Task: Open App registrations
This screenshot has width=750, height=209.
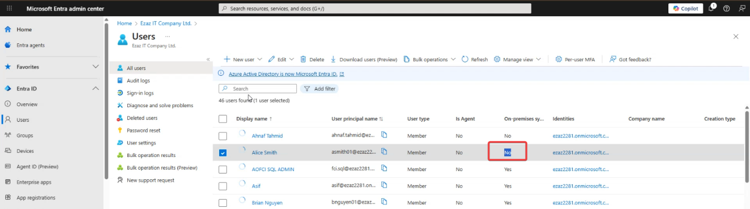Action: [36, 198]
